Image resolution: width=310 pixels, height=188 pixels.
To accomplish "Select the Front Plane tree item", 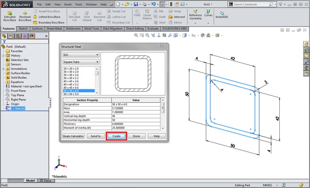I will tap(18, 91).
